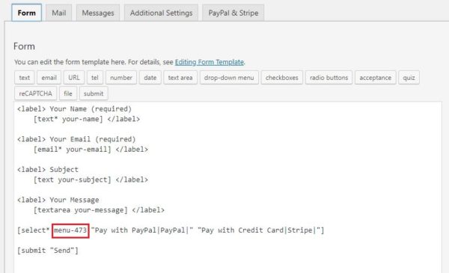The image size is (449, 273).
Task: Go to the PayPal & Stripe tab
Action: click(233, 13)
